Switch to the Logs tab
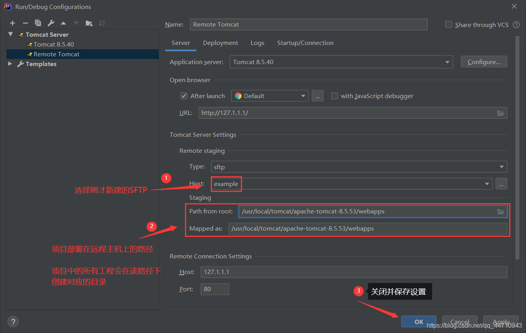 tap(257, 43)
